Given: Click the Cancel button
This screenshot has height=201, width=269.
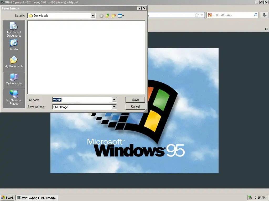Looking at the screenshot, I should pyautogui.click(x=135, y=107).
